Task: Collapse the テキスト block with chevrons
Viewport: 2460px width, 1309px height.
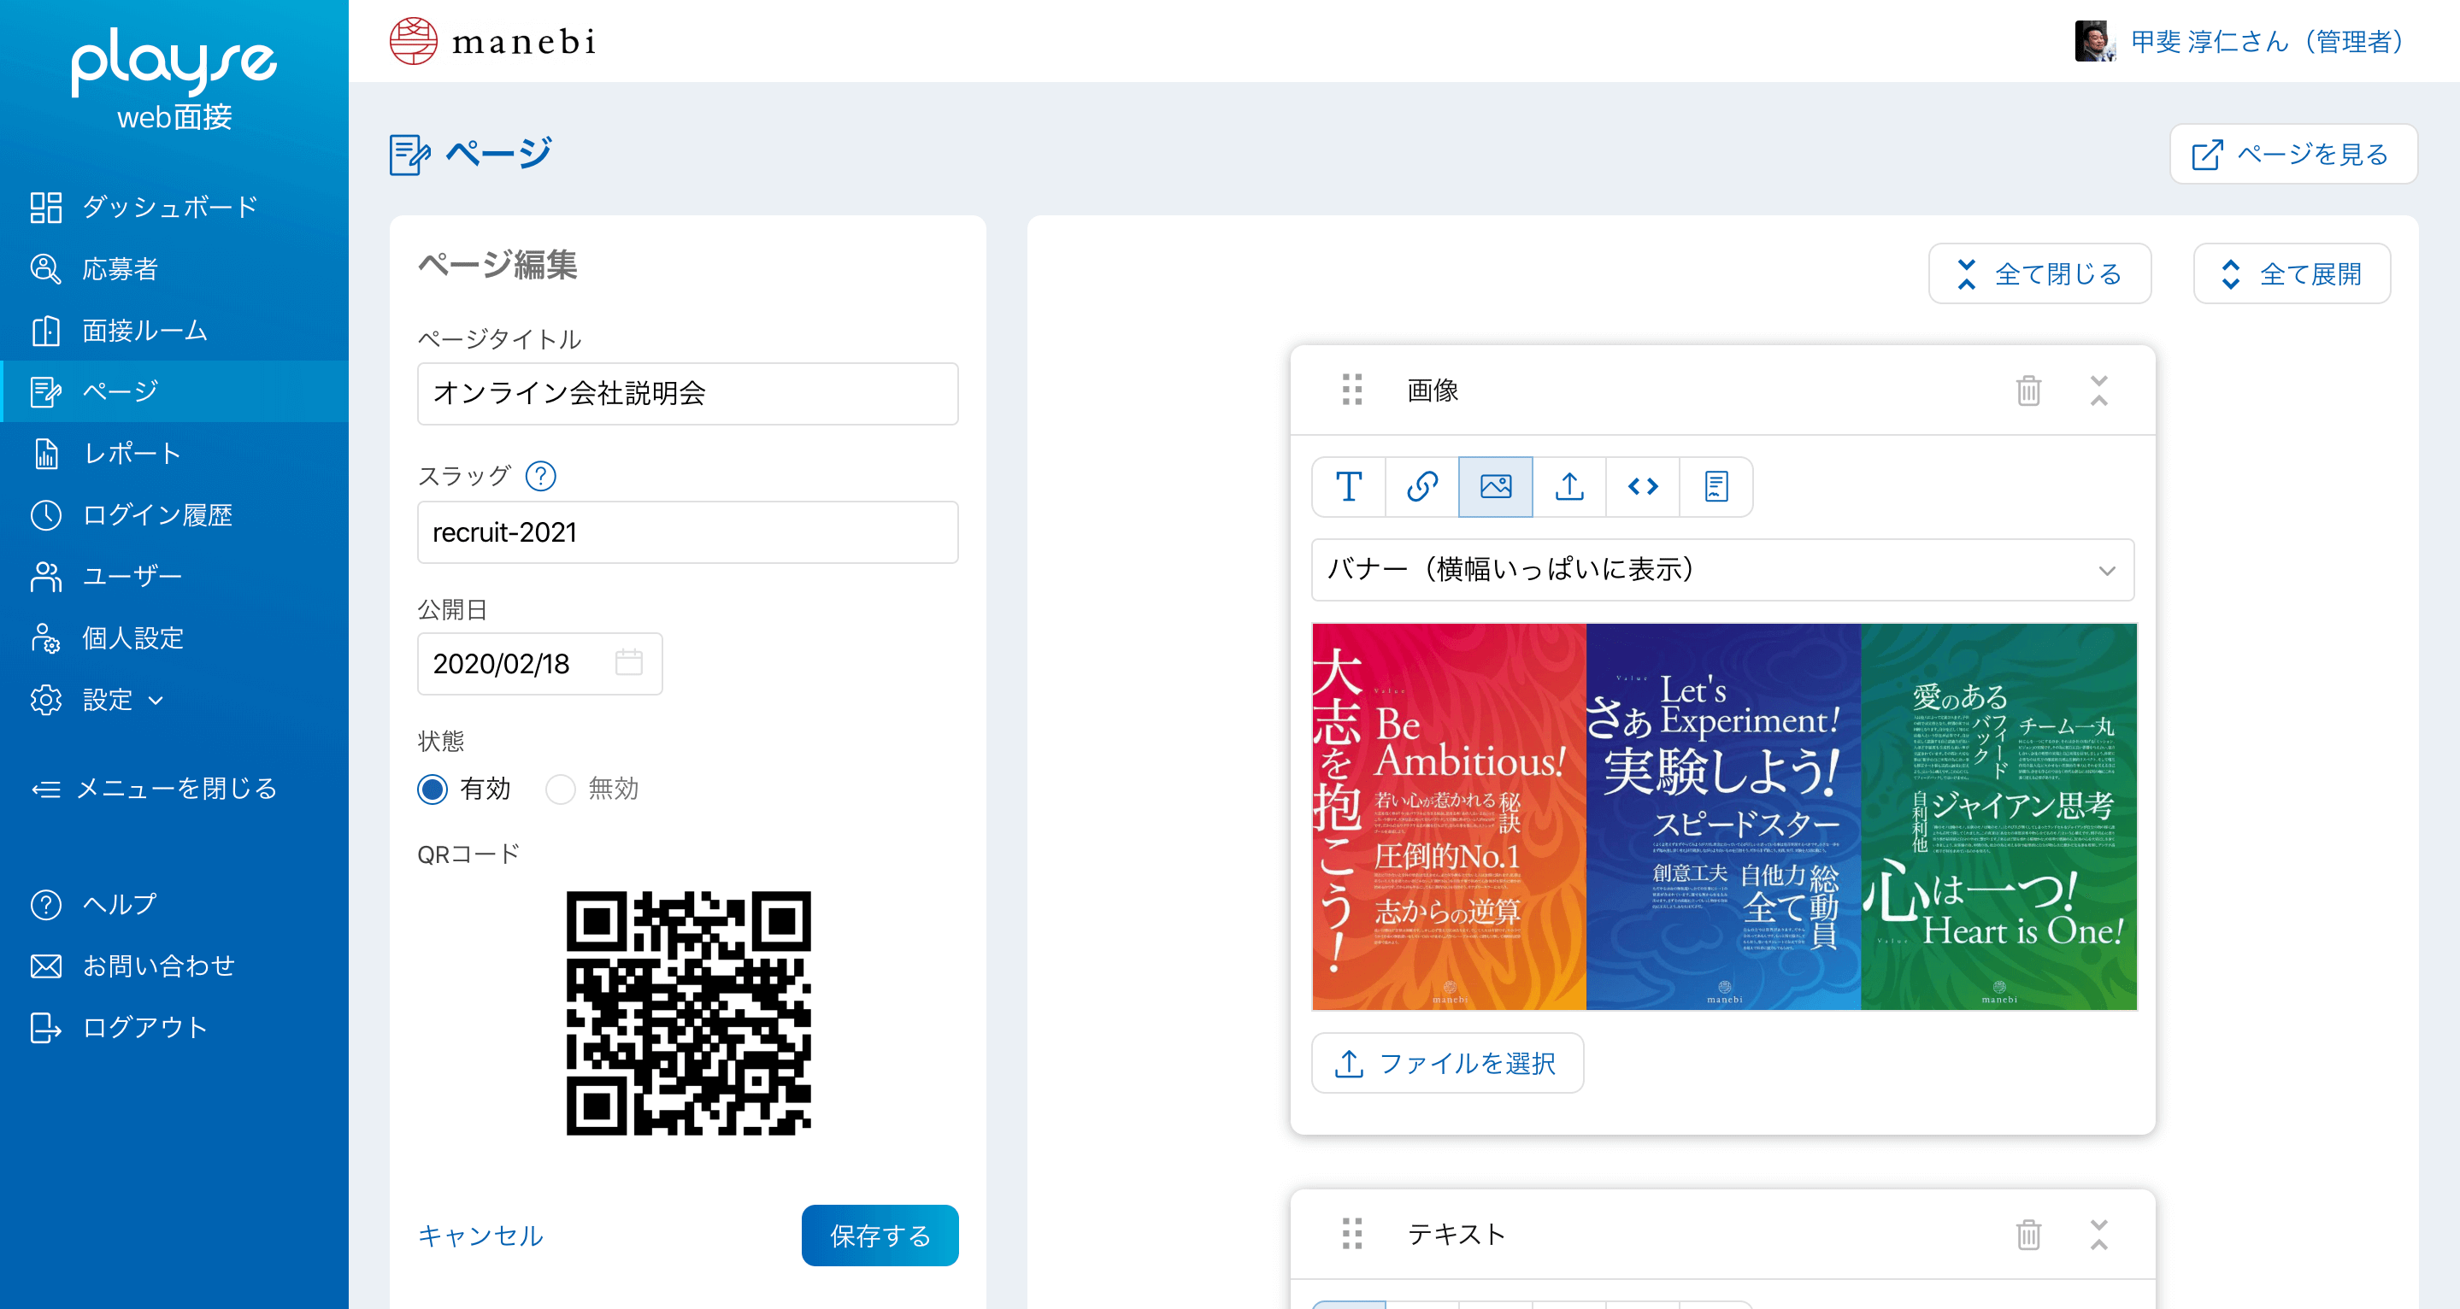Action: coord(2099,1235)
